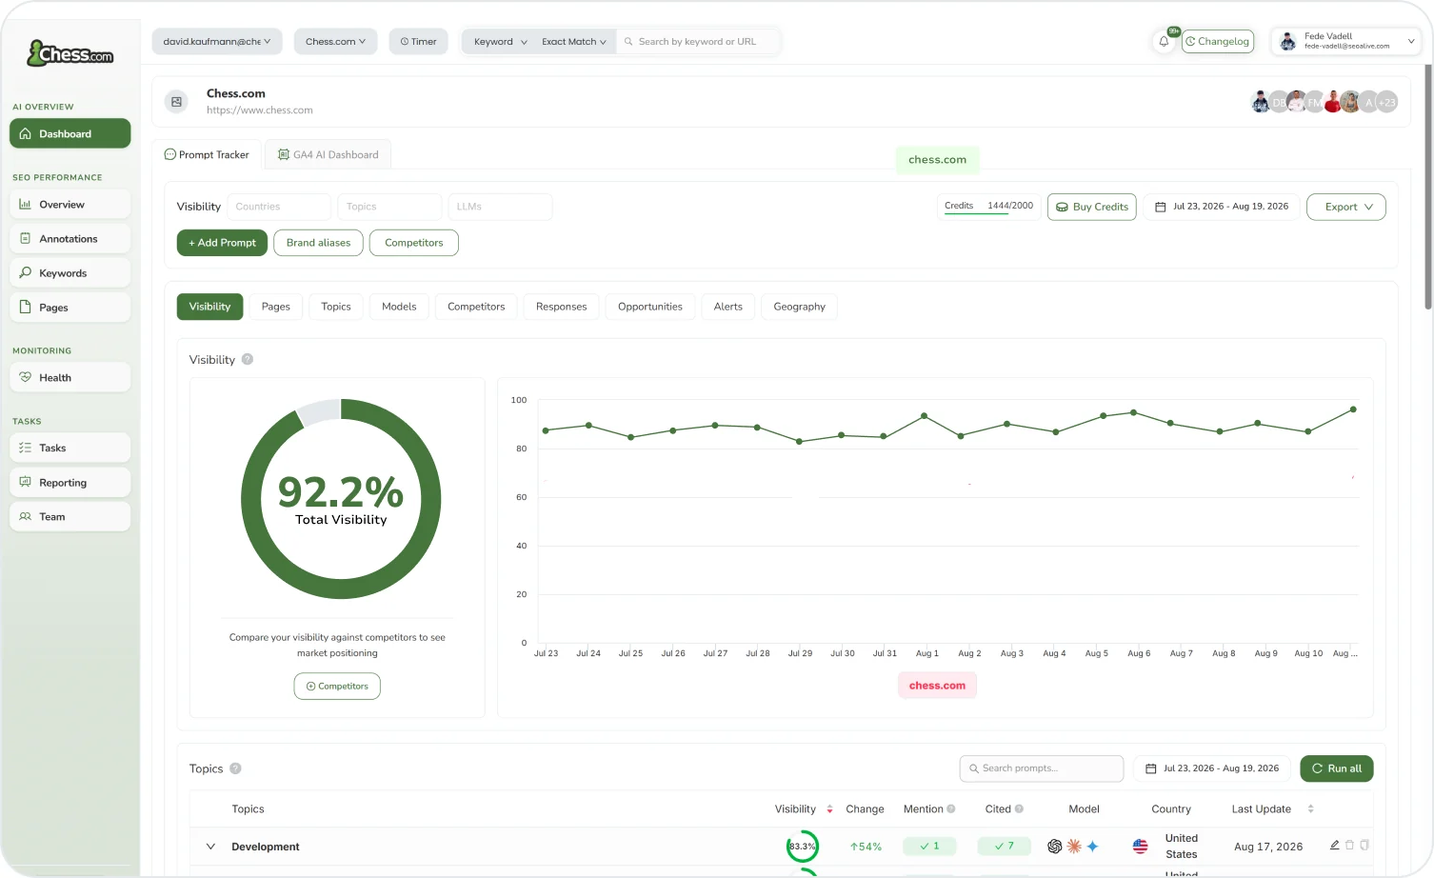
Task: Click Run all button
Action: tap(1337, 768)
